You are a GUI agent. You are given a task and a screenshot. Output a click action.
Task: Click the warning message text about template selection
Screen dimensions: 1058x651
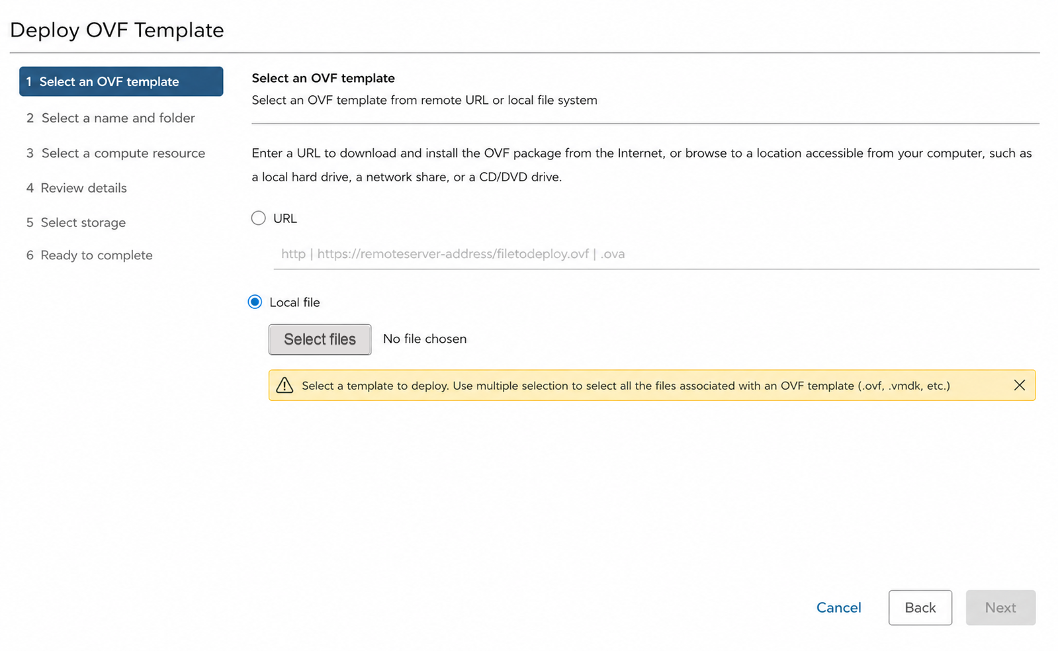626,386
